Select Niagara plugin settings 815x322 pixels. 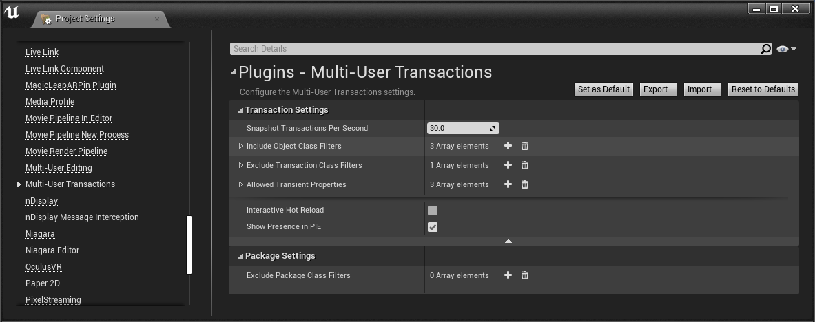pos(40,234)
